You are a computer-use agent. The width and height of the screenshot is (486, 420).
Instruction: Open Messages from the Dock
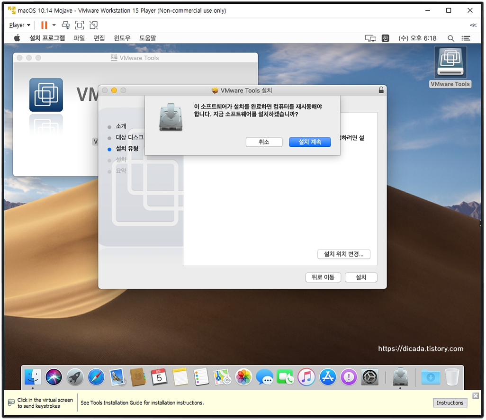[x=264, y=377]
